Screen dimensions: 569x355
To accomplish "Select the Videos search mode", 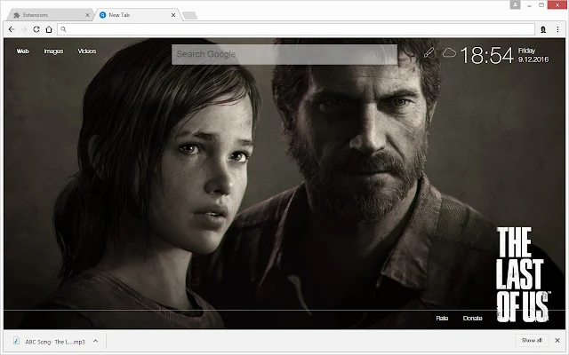I will point(87,51).
